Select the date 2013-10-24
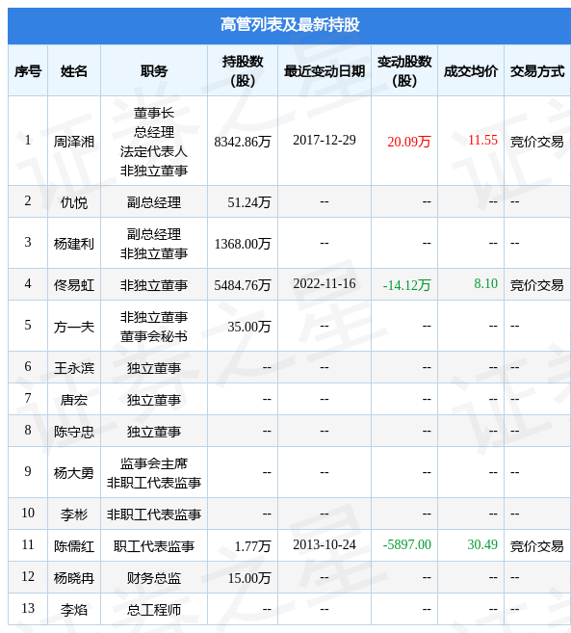The height and width of the screenshot is (633, 571). (x=324, y=544)
